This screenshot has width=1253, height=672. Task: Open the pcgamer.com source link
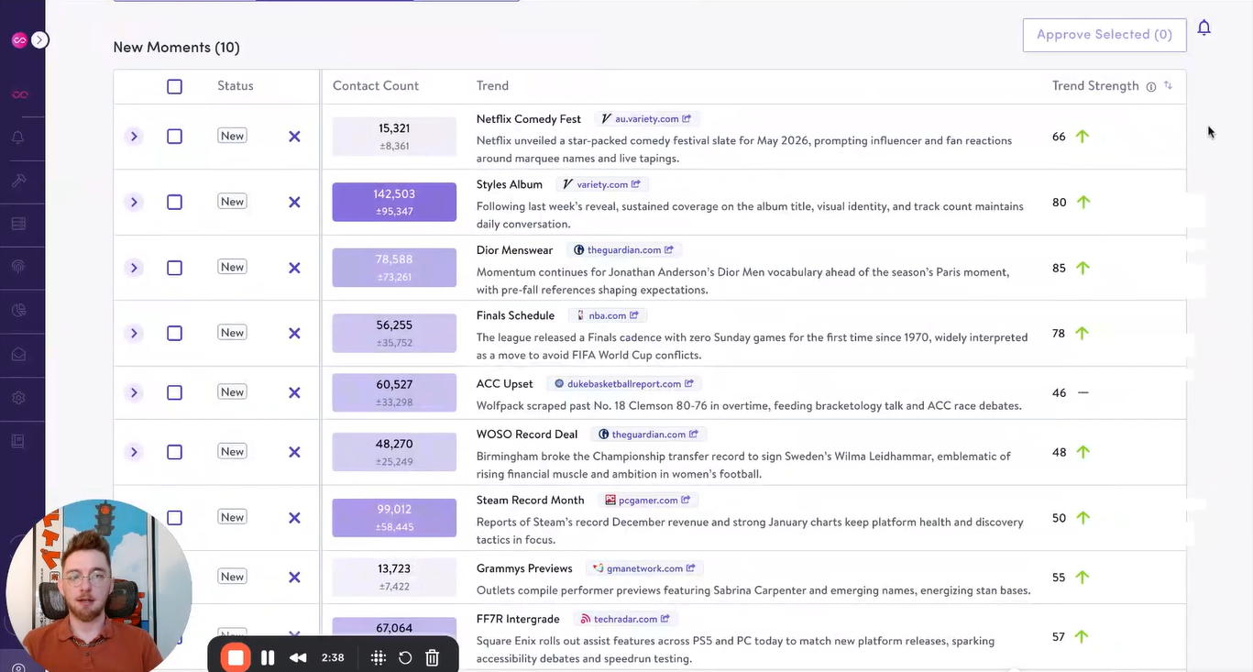click(648, 501)
